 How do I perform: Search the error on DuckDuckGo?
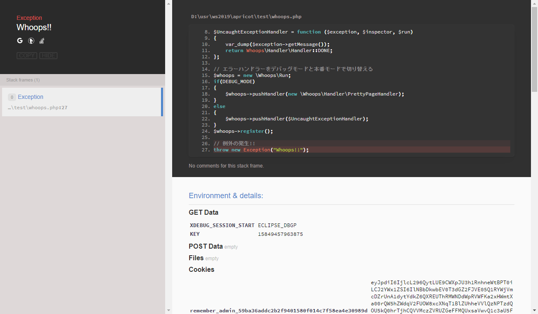click(31, 41)
